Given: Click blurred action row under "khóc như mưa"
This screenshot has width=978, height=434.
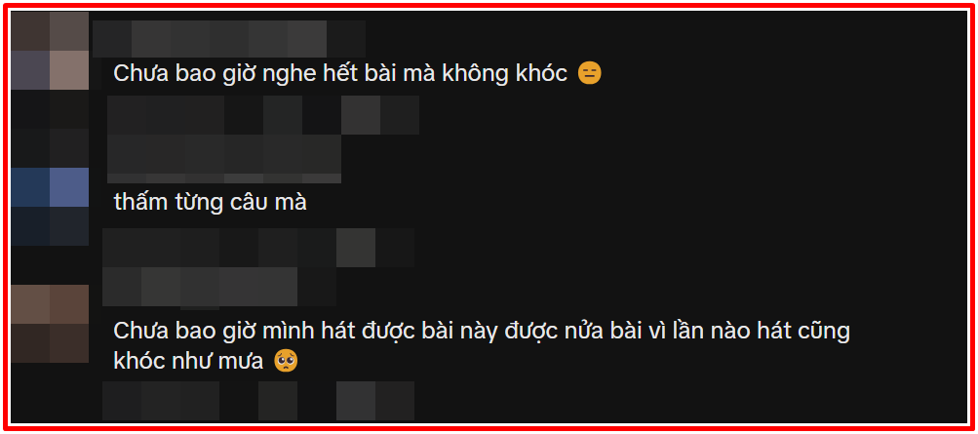Looking at the screenshot, I should pos(258,401).
